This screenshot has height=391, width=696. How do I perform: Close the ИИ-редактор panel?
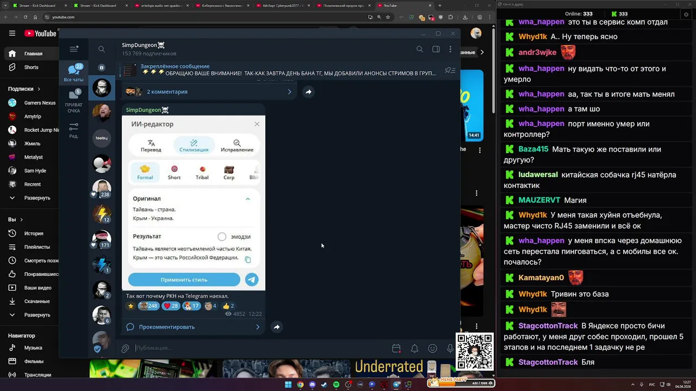(x=257, y=124)
